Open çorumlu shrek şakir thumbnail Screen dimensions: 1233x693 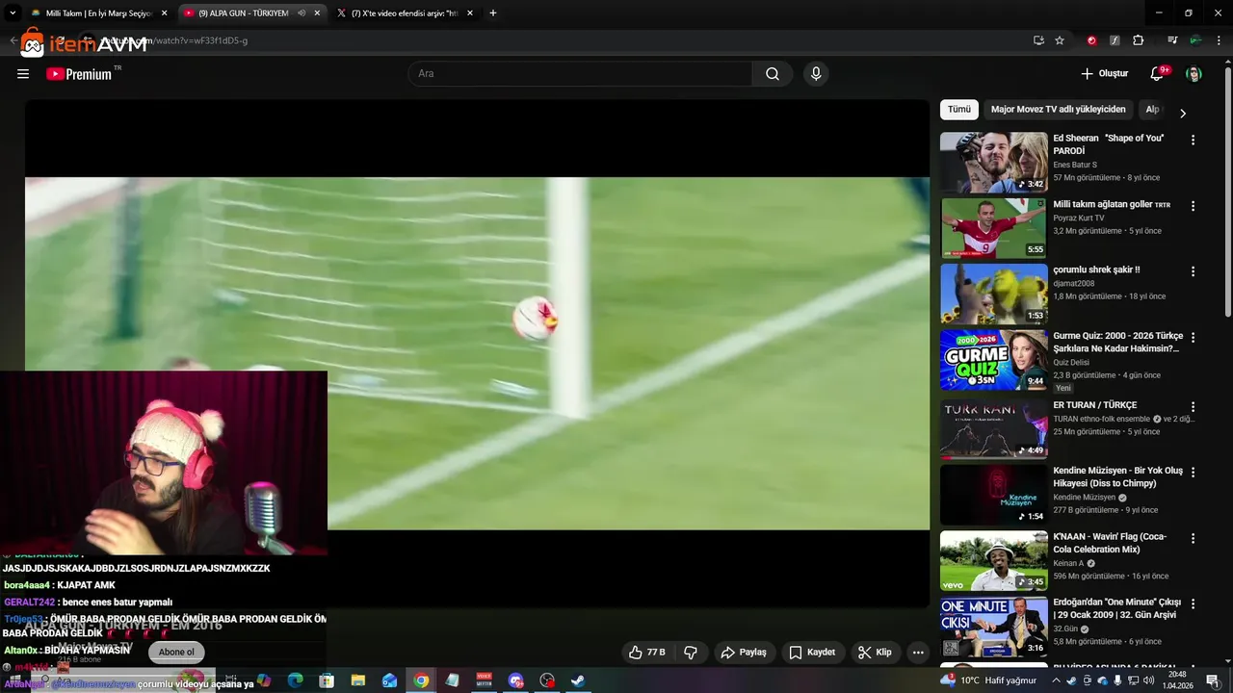(x=993, y=294)
